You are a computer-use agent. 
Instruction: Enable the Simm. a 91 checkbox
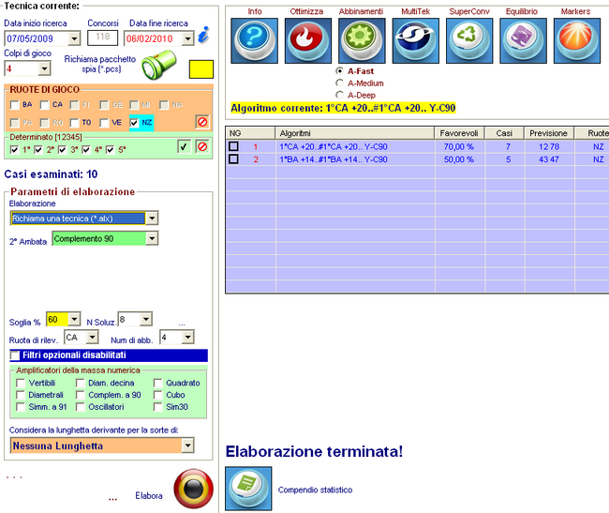point(21,407)
